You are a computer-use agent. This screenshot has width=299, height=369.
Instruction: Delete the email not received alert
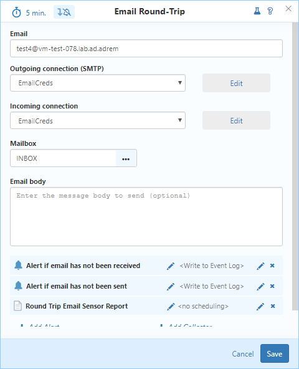(272, 266)
